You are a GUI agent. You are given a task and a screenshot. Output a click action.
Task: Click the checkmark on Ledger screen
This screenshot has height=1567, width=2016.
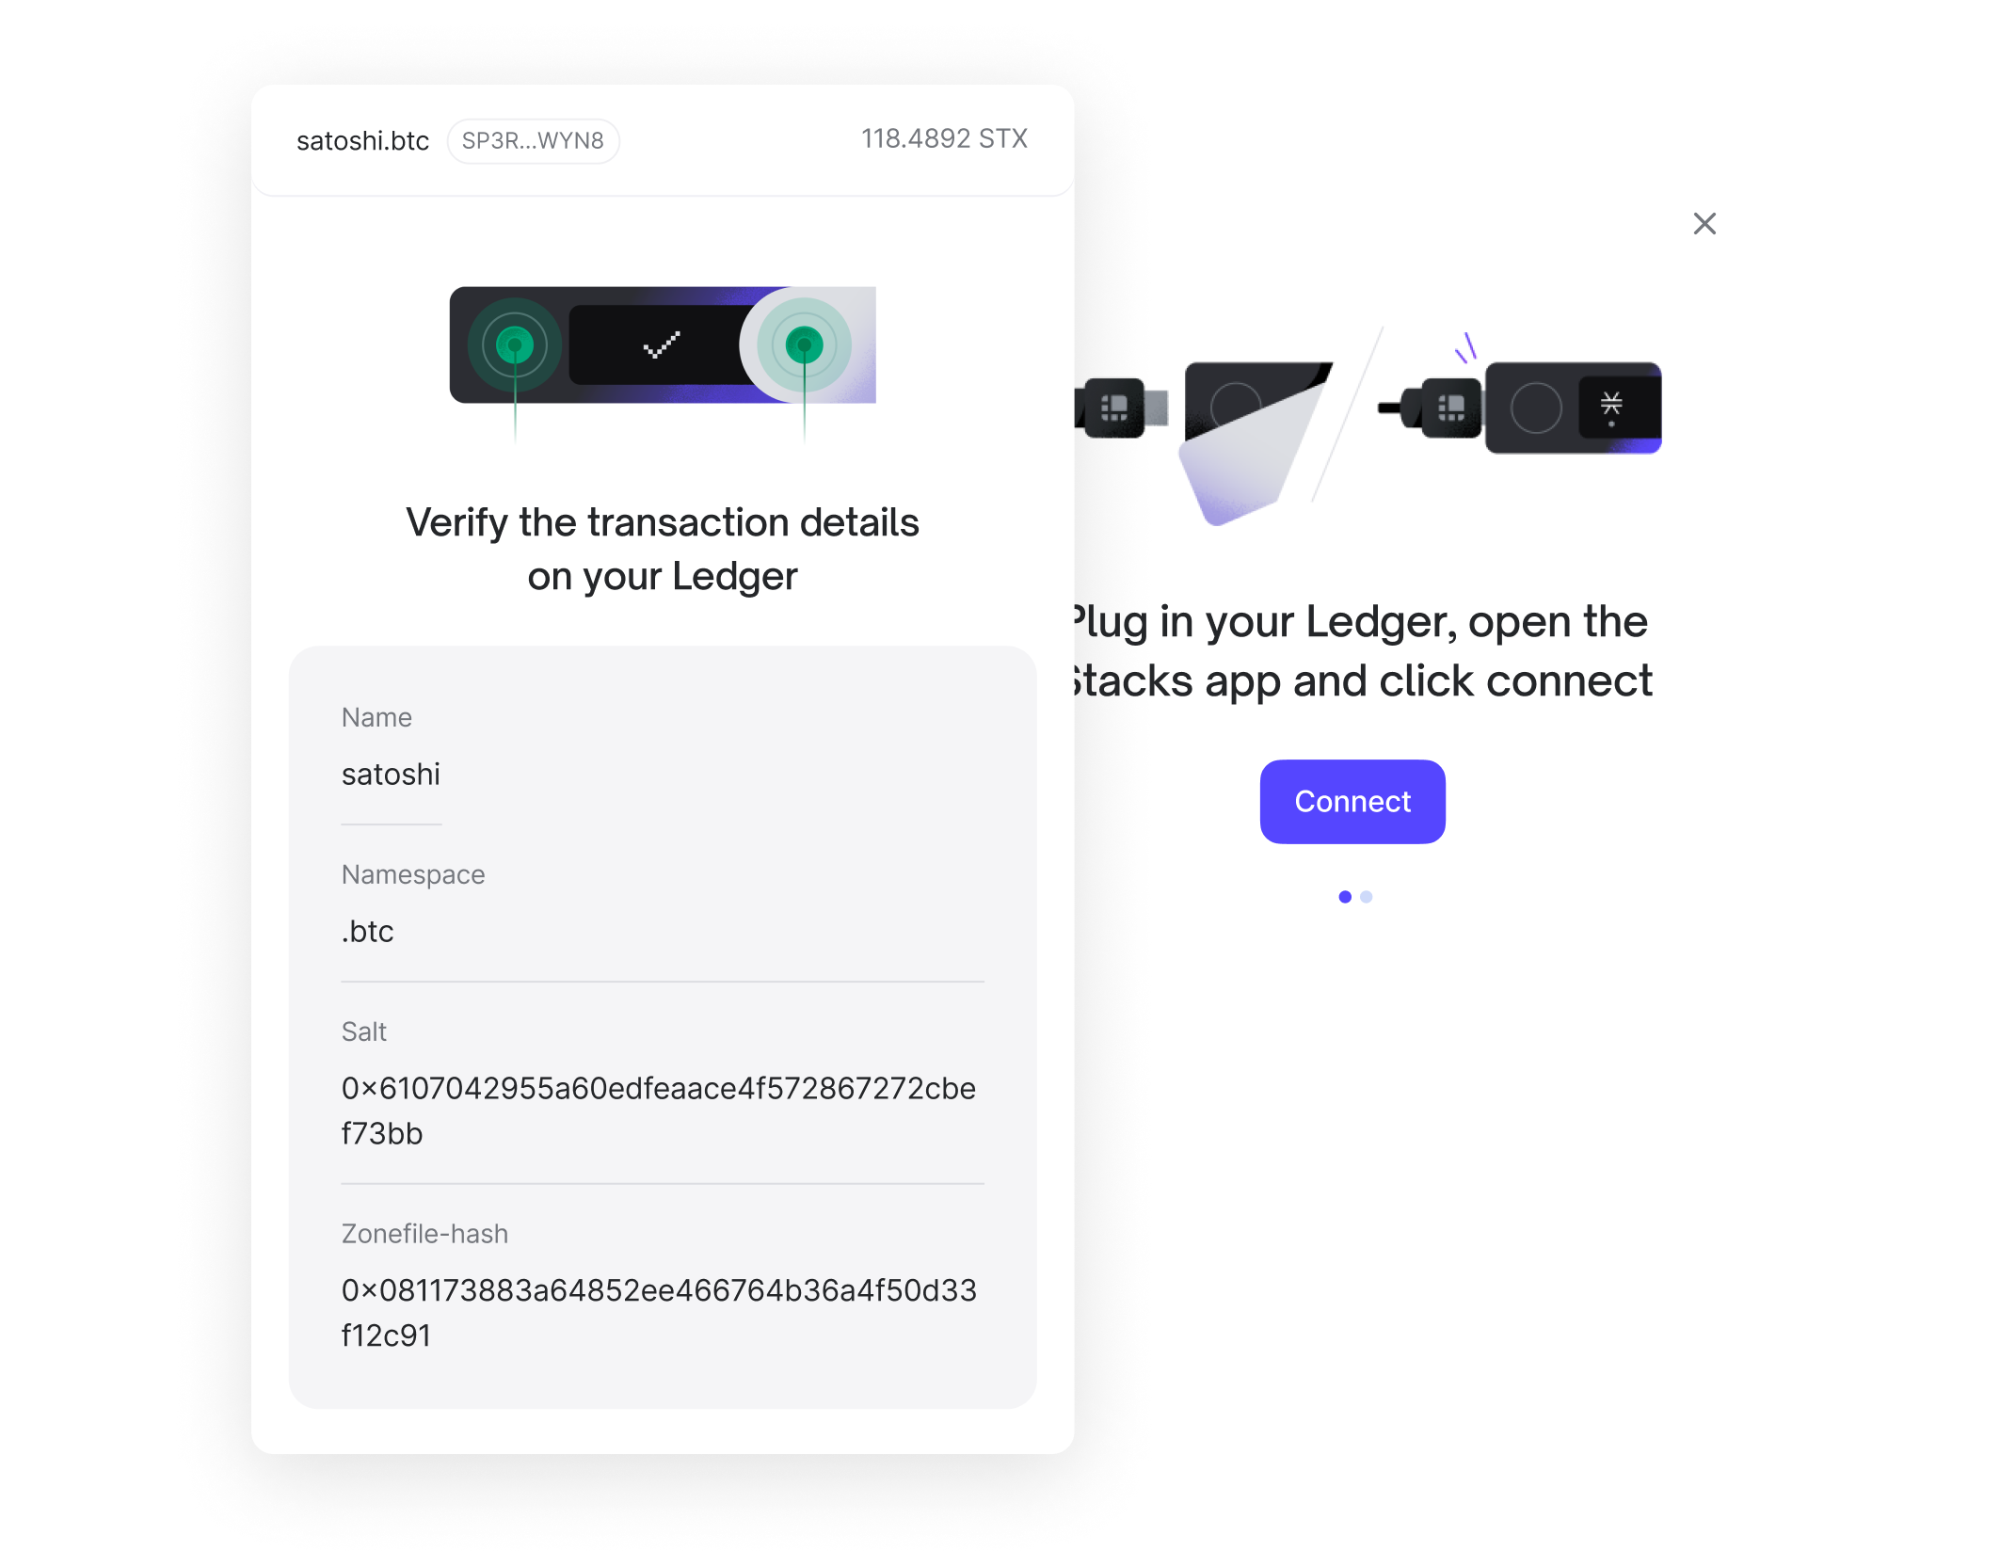pyautogui.click(x=662, y=345)
